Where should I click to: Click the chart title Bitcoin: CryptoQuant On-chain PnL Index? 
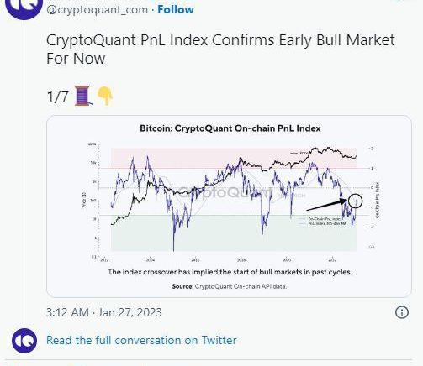pos(230,128)
